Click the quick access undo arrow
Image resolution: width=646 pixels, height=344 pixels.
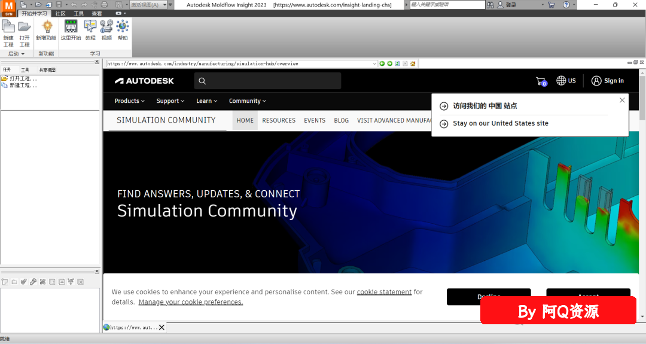coord(74,5)
